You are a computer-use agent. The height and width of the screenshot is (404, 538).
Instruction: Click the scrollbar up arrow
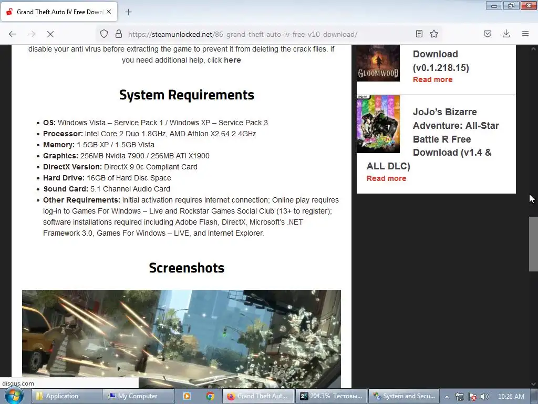click(533, 49)
